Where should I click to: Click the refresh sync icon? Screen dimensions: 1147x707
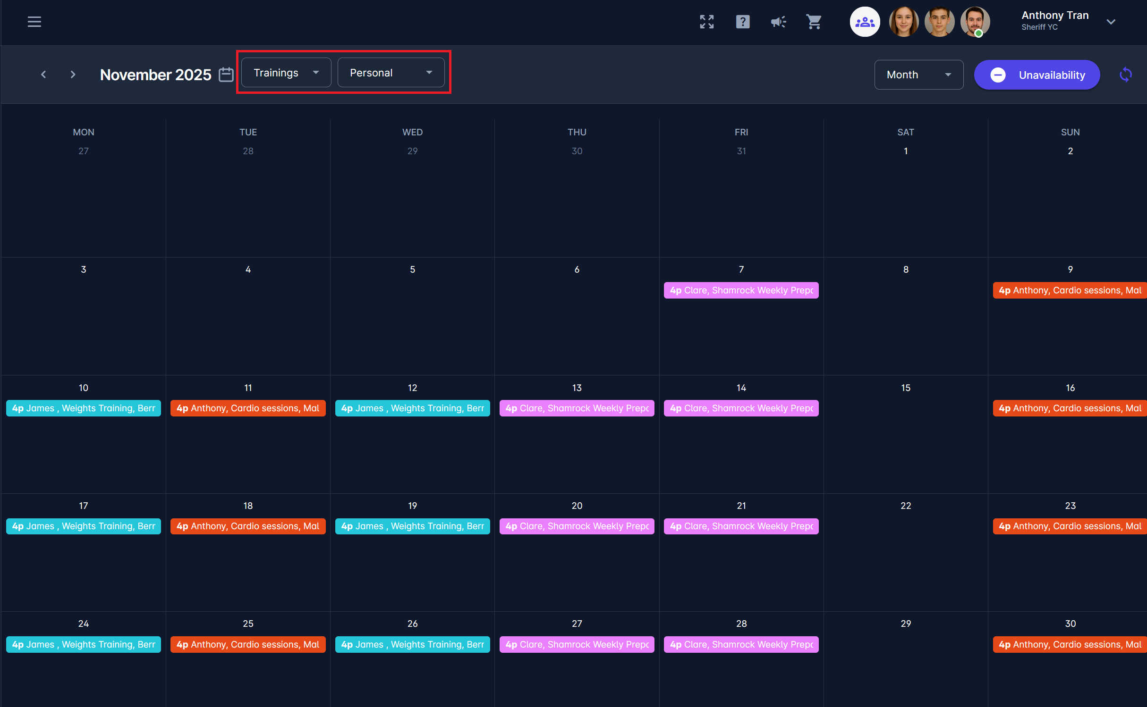tap(1125, 75)
